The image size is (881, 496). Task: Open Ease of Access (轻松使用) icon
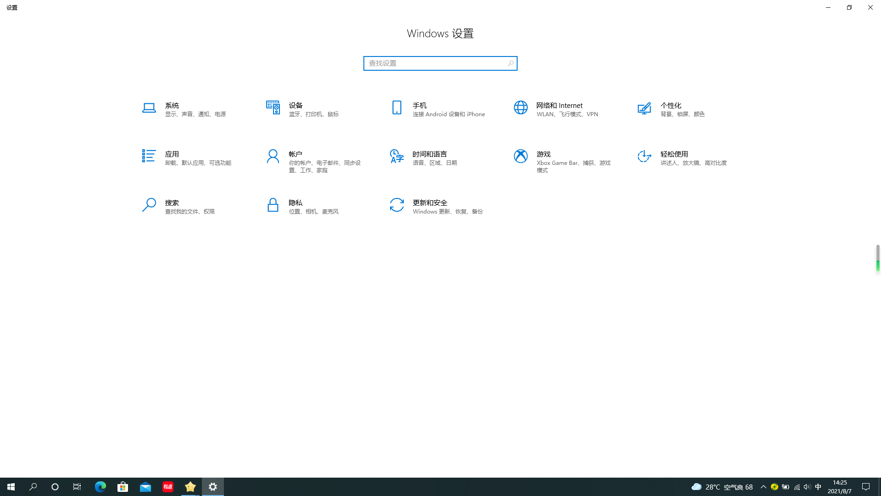(x=644, y=156)
